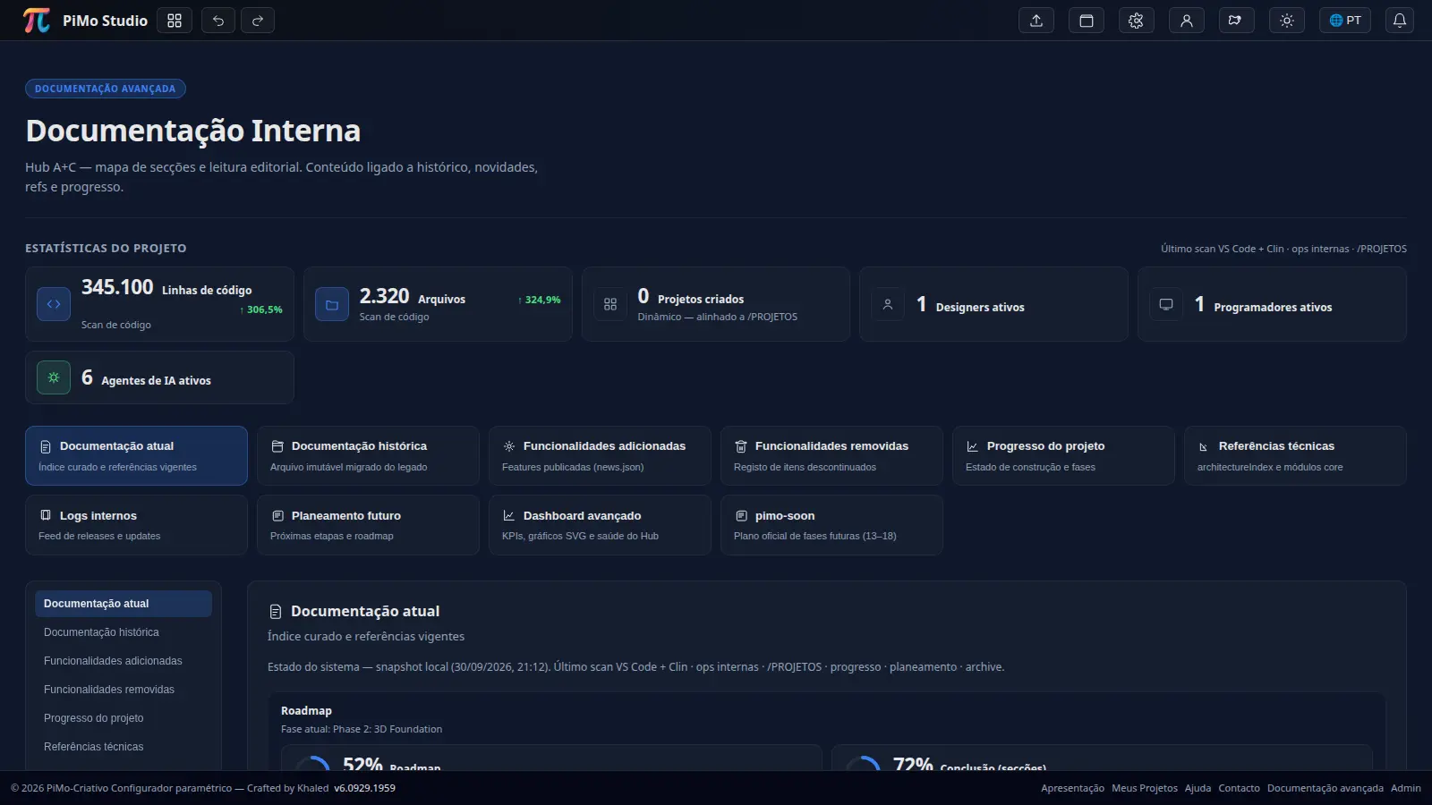Open Meus Projetos footer link
1432x805 pixels.
(1145, 788)
